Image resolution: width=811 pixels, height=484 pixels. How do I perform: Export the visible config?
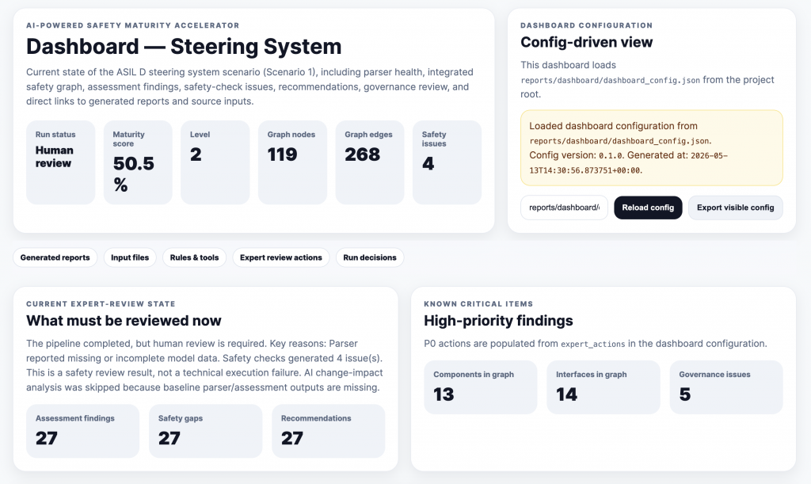[735, 208]
